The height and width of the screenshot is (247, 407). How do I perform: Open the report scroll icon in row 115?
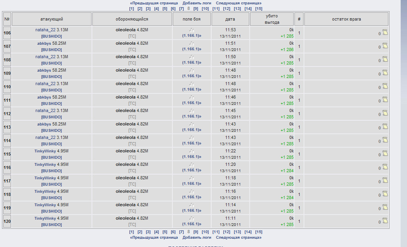tap(385, 154)
